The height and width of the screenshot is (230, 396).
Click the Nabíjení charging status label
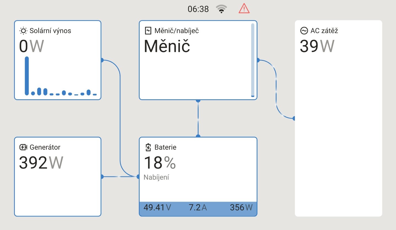click(156, 177)
